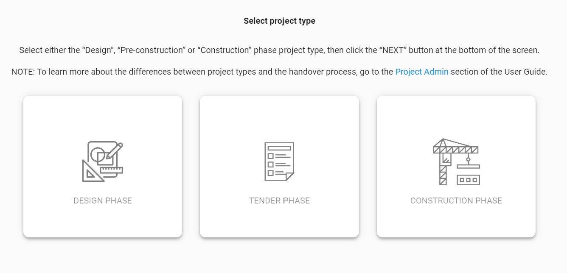Click the building block under the crane

coord(468,180)
